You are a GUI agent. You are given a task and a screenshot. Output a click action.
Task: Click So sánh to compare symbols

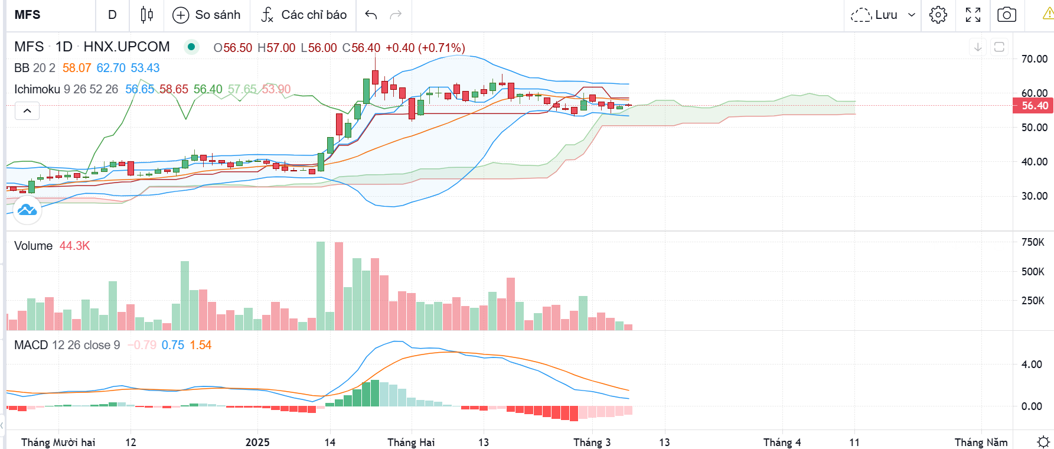[207, 15]
